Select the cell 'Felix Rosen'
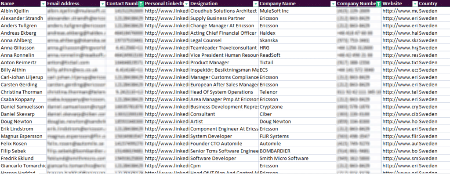The image size is (450, 174). click(23, 144)
